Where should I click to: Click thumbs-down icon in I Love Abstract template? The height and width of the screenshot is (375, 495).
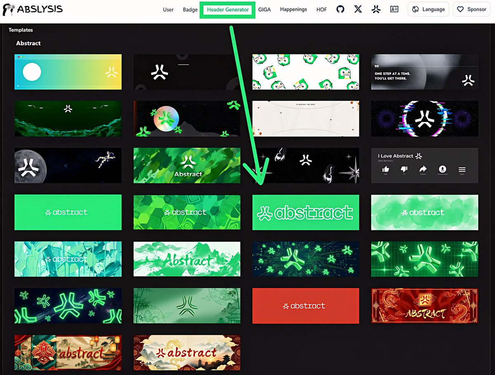coord(404,169)
